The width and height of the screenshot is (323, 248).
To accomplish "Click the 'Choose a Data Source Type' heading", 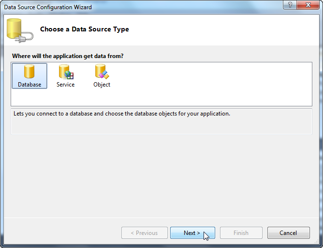I will point(85,29).
